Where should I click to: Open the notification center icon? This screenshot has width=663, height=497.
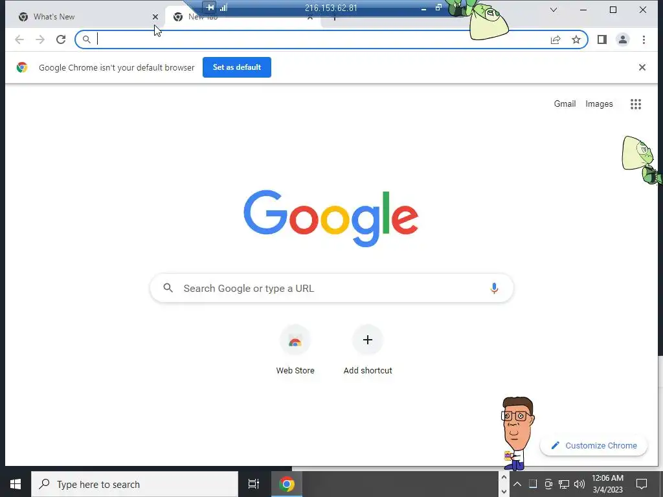[642, 484]
